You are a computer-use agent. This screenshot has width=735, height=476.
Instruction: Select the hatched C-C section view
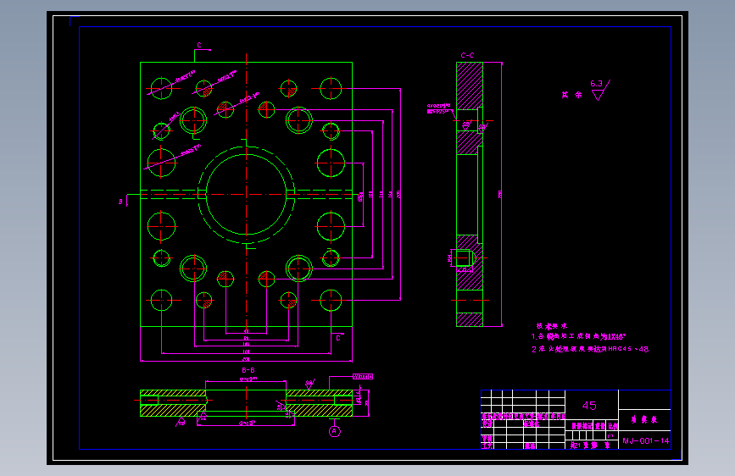point(470,194)
